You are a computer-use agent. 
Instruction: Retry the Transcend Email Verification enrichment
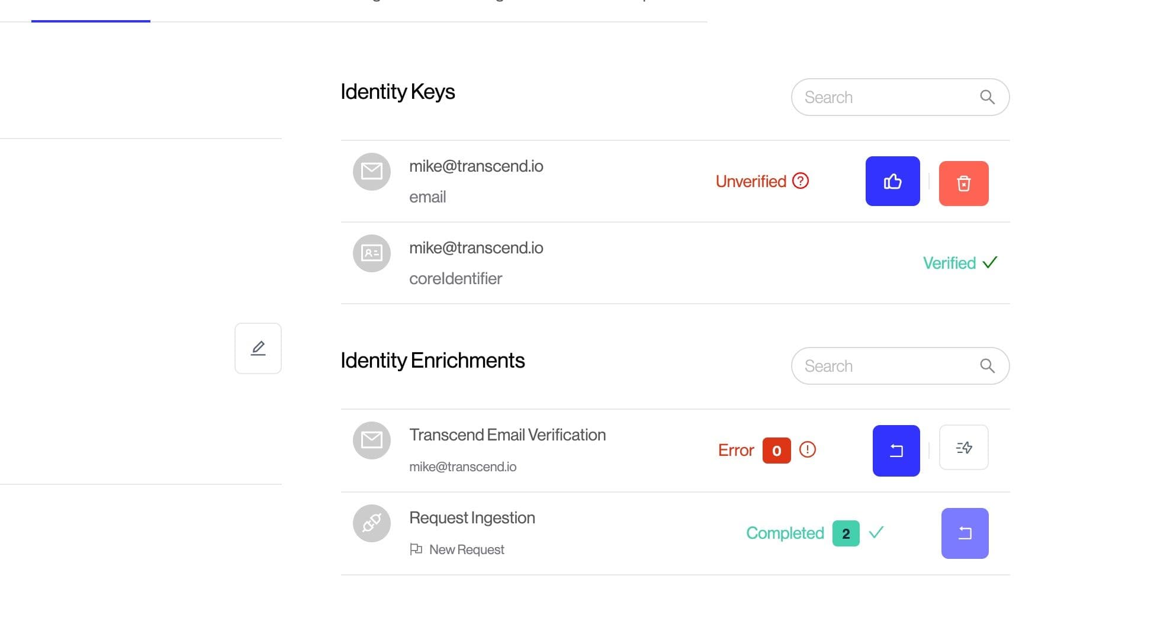(x=896, y=451)
